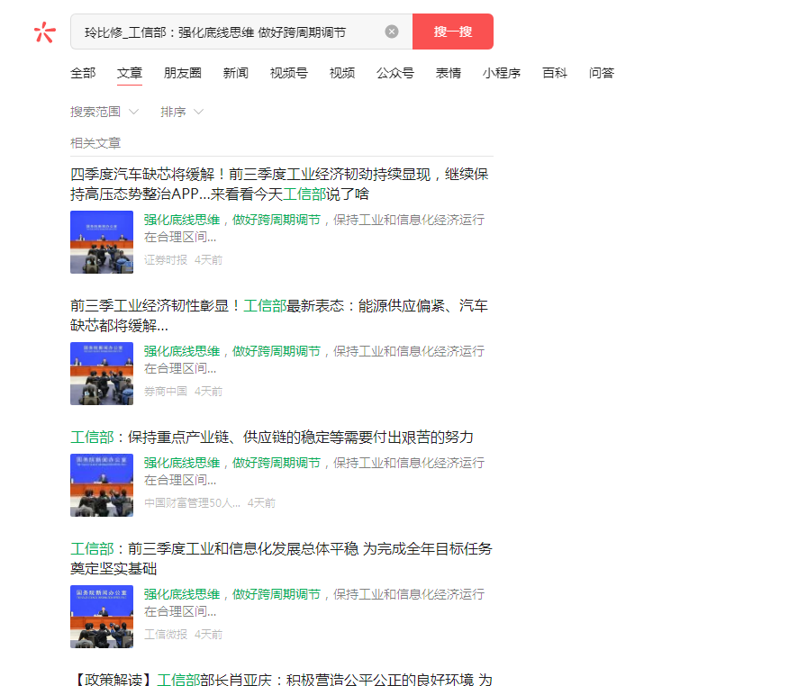Open the 朋友圈 tab

pyautogui.click(x=183, y=73)
